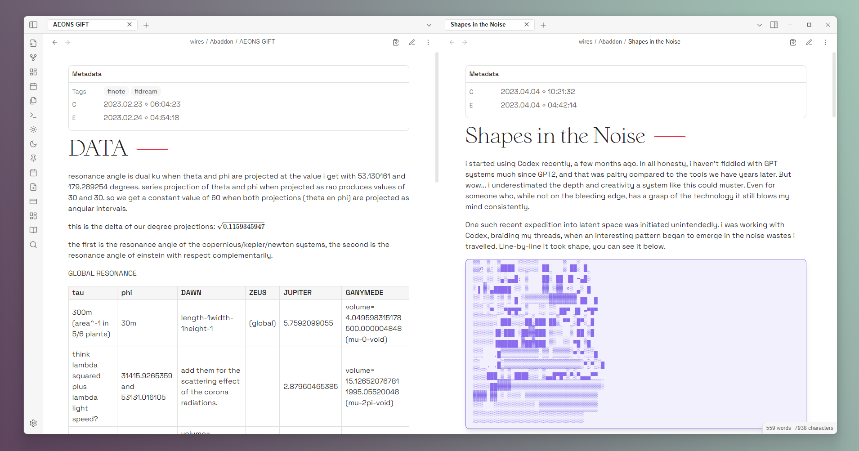Edit the note using the pencil icon
Viewport: 859px width, 451px height.
[412, 42]
